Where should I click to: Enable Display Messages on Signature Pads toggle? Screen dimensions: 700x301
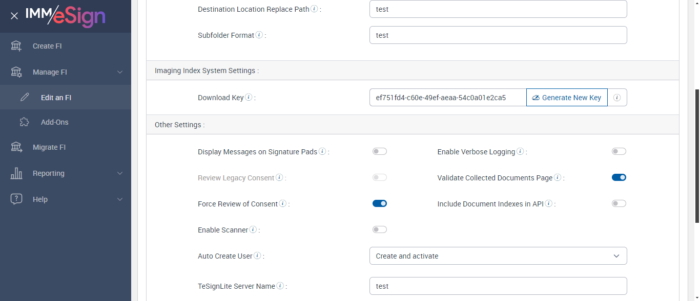coord(380,151)
